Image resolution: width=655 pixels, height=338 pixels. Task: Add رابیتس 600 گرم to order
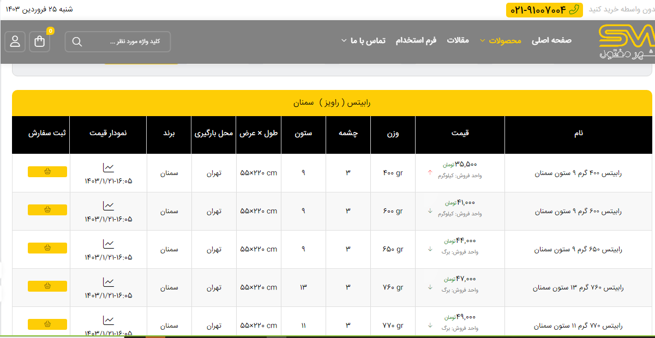click(47, 210)
